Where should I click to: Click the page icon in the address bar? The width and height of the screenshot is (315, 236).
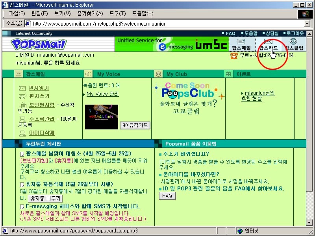[x=28, y=24]
